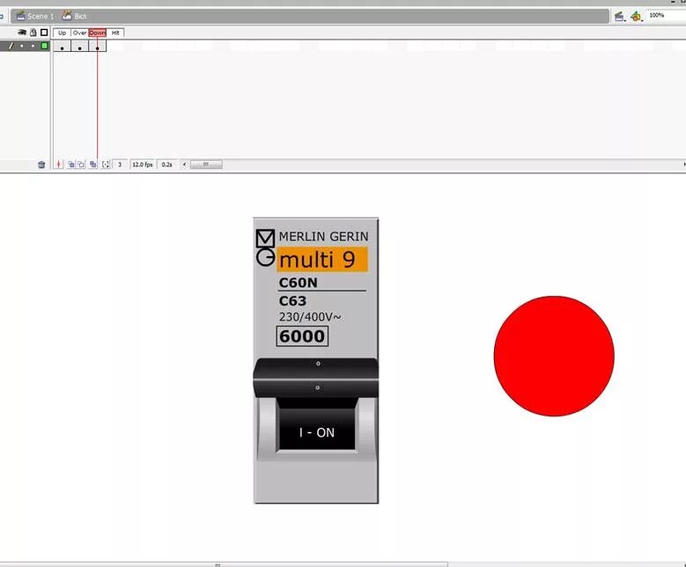Select the Over frame state

pos(79,33)
